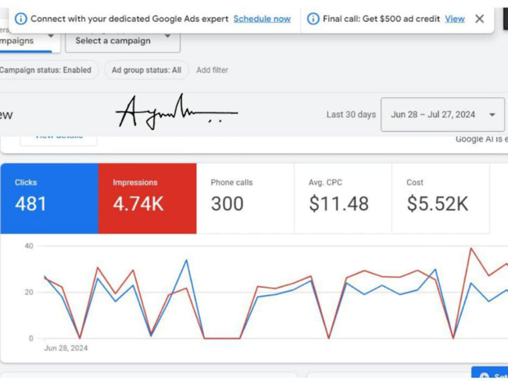This screenshot has height=381, width=508.
Task: Click the 20 value on chart y-axis
Action: pyautogui.click(x=29, y=292)
